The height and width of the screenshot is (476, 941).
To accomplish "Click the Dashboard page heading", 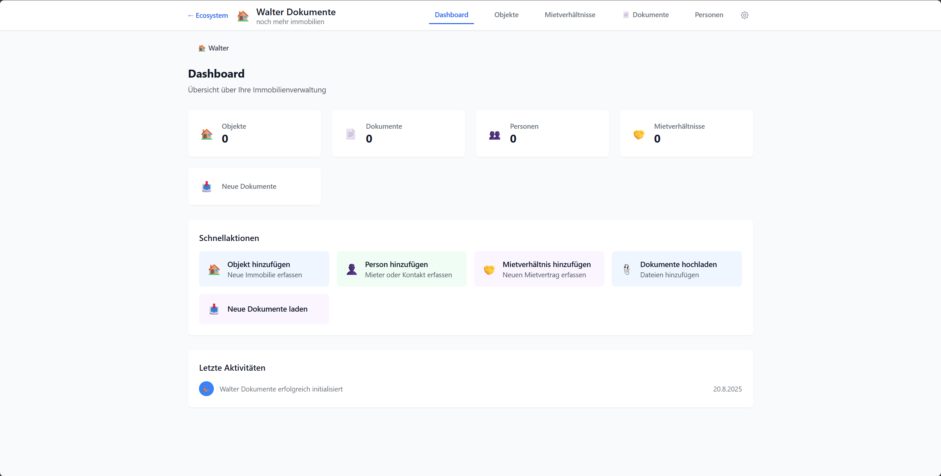I will 216,74.
